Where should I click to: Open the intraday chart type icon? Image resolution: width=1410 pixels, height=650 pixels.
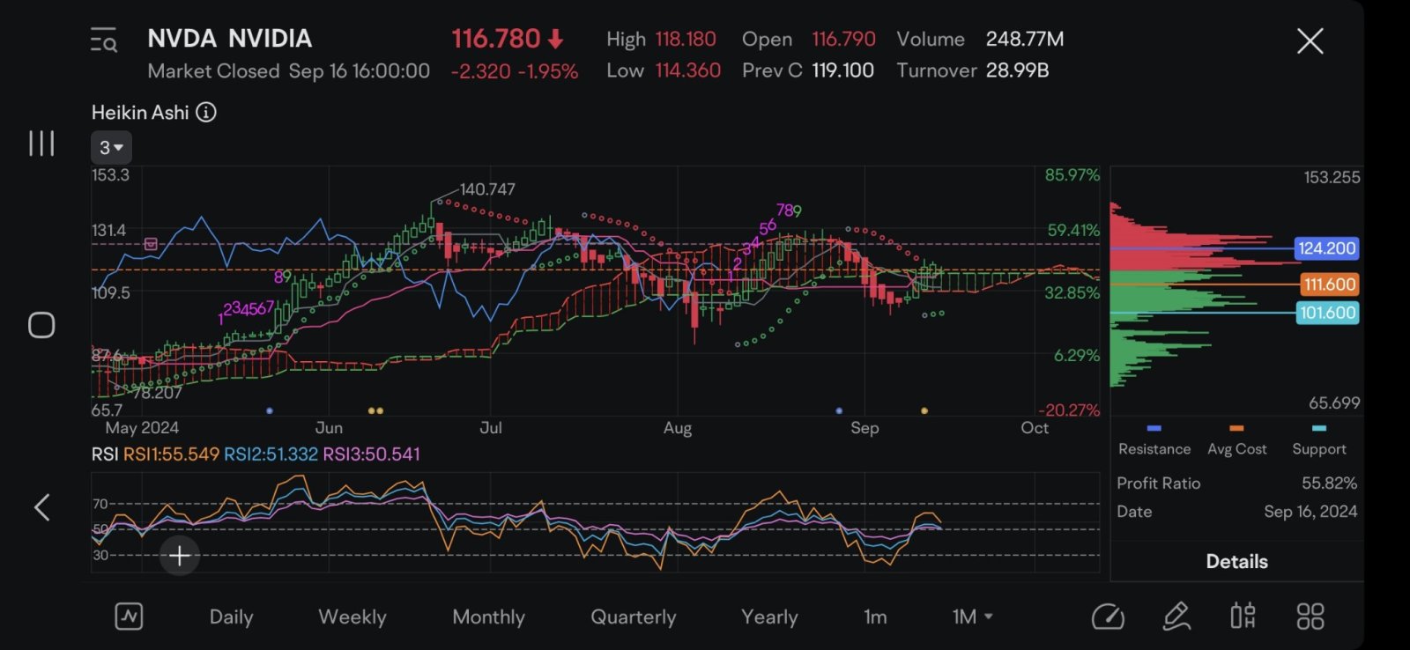129,617
